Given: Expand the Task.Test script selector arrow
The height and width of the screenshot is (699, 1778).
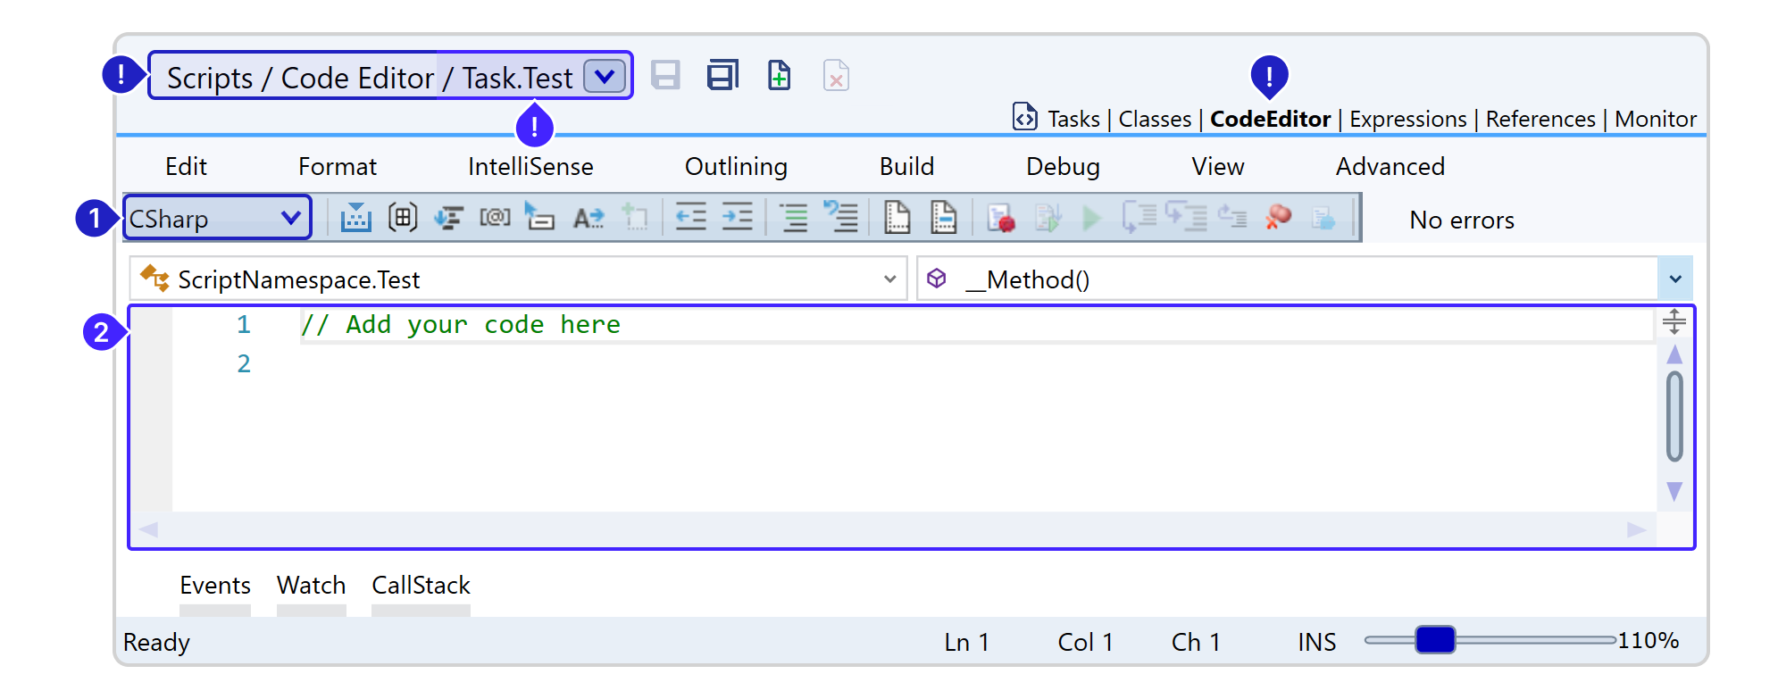Looking at the screenshot, I should pyautogui.click(x=605, y=76).
